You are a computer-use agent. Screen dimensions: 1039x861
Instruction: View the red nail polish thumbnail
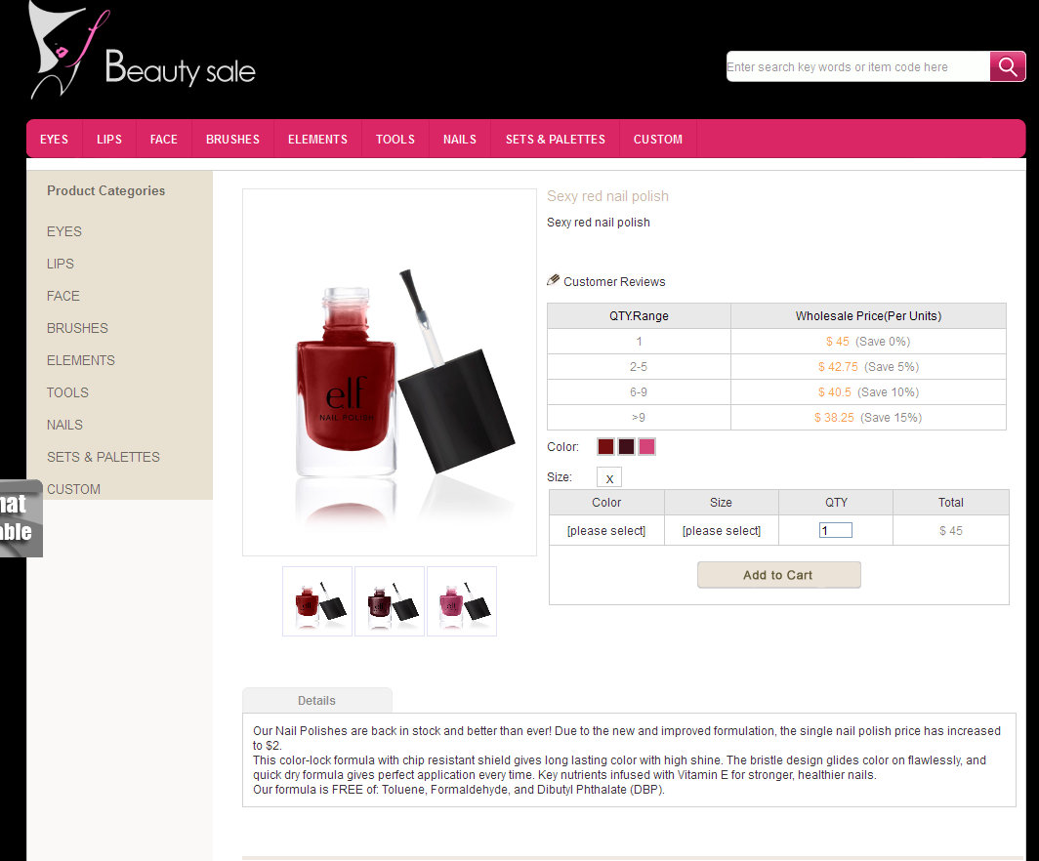pos(317,601)
